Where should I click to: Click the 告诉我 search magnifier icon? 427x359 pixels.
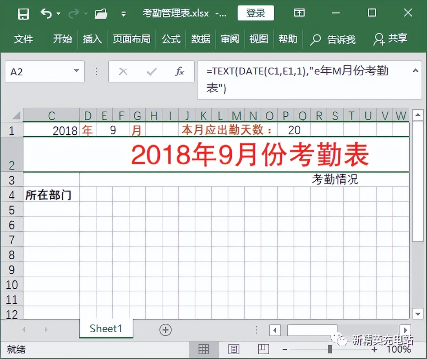(315, 39)
